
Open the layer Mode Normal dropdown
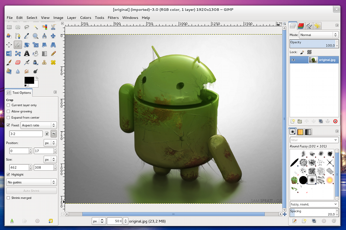319,35
